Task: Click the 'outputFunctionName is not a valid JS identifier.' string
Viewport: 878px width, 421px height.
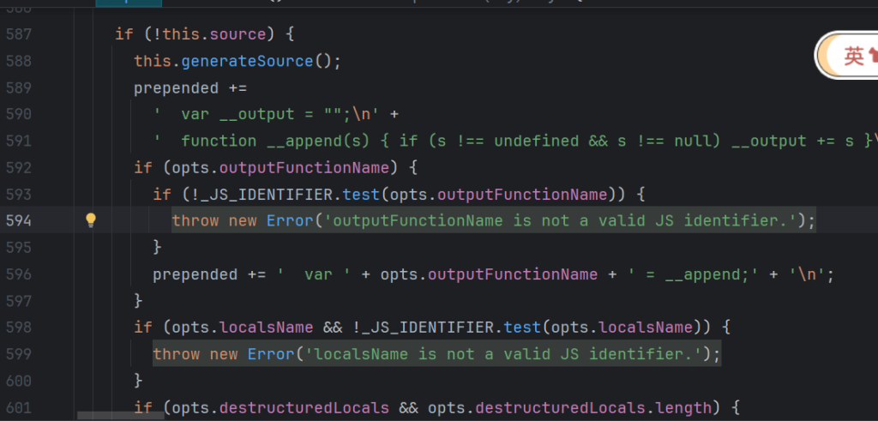Action: pyautogui.click(x=560, y=220)
